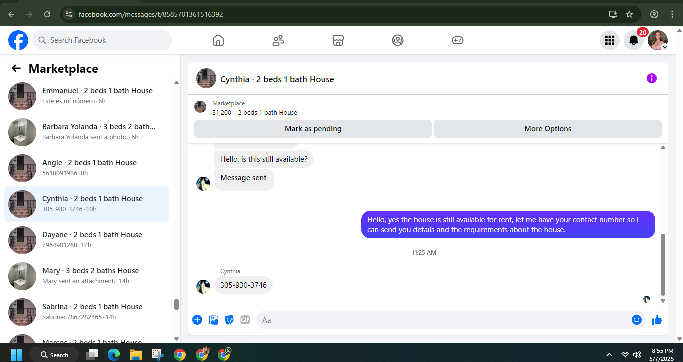Image resolution: width=683 pixels, height=362 pixels.
Task: Click the install app icon in address bar
Action: pos(613,14)
